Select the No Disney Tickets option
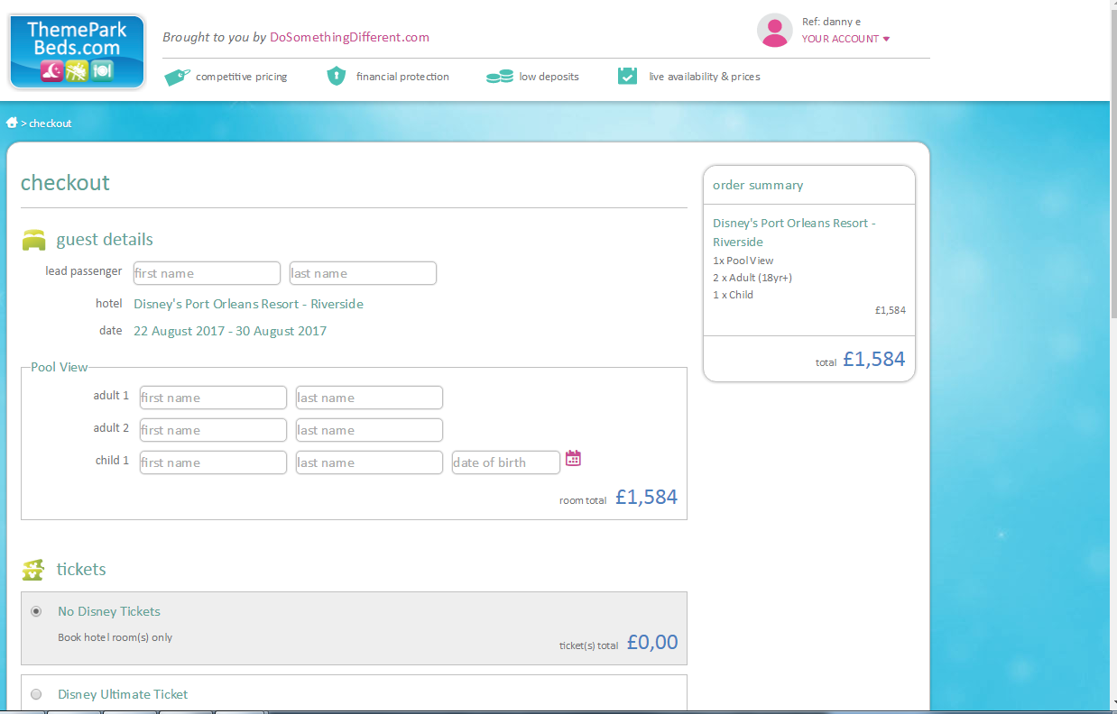This screenshot has height=714, width=1117. (x=36, y=611)
